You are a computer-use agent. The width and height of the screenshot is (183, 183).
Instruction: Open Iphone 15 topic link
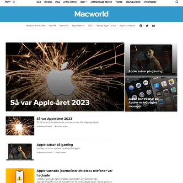(64, 26)
